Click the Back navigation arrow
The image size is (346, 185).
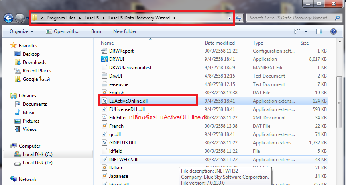[9, 18]
